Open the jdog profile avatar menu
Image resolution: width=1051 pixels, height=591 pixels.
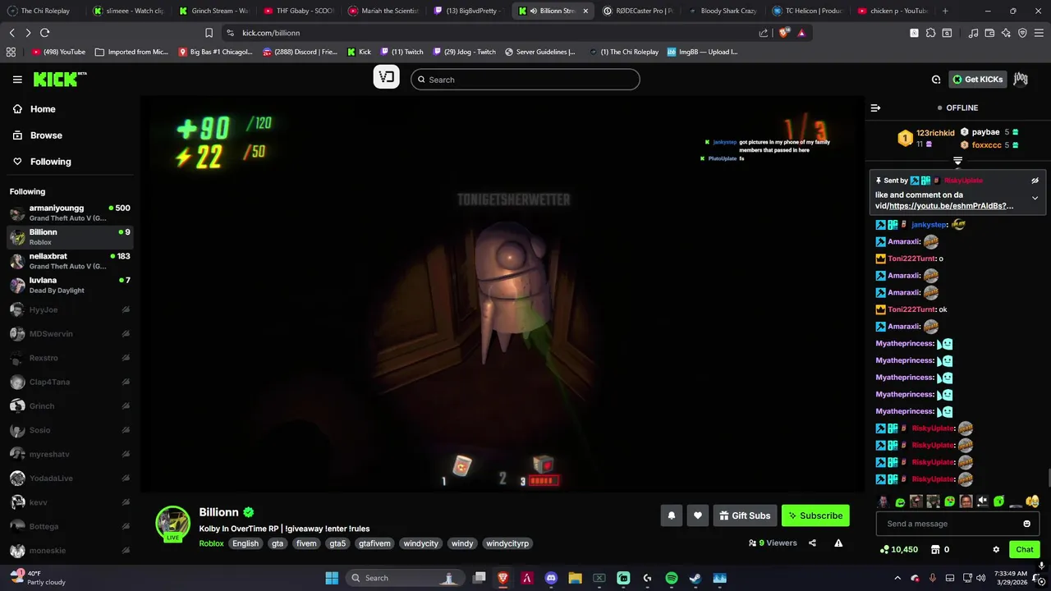click(1021, 79)
